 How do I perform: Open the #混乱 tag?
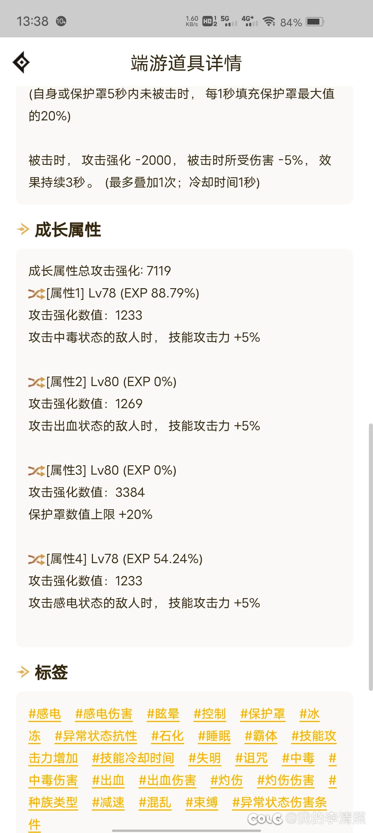(155, 802)
